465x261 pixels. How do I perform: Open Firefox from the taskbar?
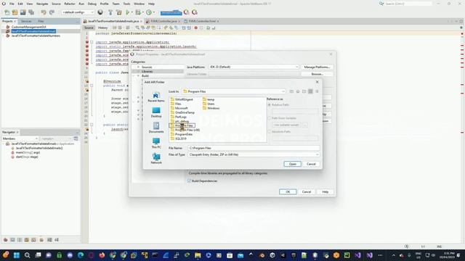pos(102,255)
